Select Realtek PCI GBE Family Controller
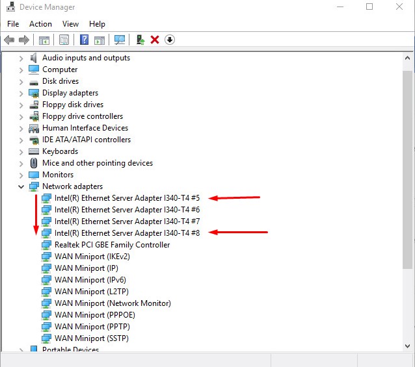Image resolution: width=415 pixels, height=367 pixels. pyautogui.click(x=112, y=245)
